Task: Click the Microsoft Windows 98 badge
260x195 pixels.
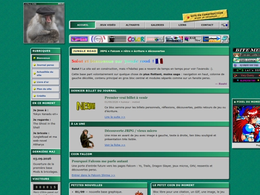Action: point(174,39)
